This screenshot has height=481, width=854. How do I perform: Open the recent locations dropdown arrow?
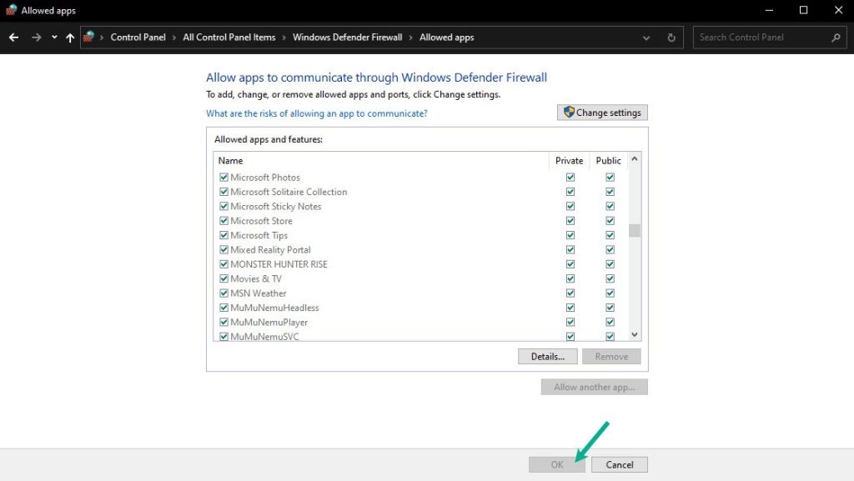pyautogui.click(x=54, y=38)
